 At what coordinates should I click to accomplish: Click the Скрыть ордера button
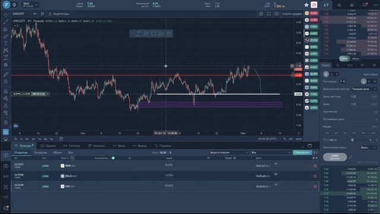click(x=292, y=14)
